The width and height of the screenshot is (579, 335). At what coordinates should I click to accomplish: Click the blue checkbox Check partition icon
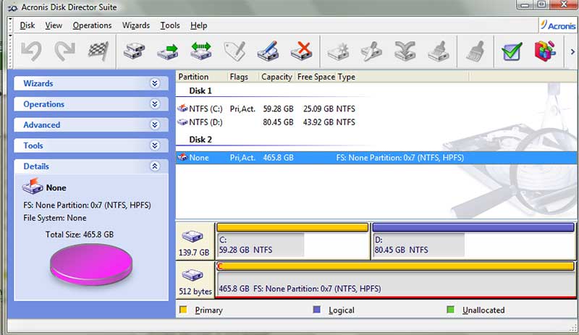(x=512, y=51)
